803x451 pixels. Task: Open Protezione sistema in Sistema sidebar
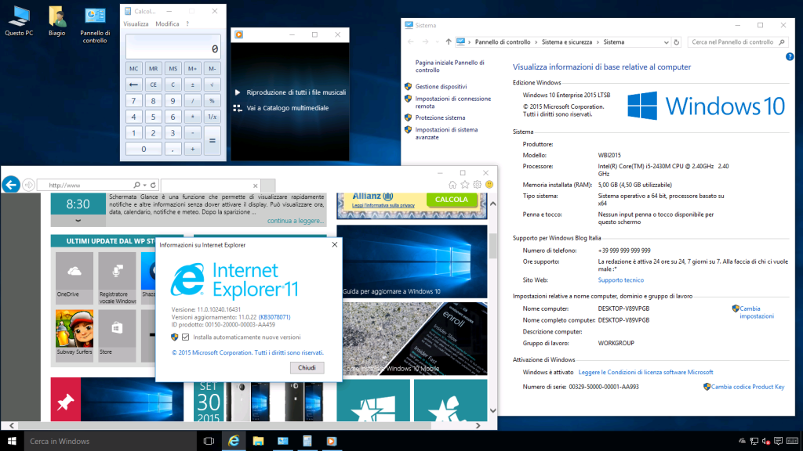(440, 117)
